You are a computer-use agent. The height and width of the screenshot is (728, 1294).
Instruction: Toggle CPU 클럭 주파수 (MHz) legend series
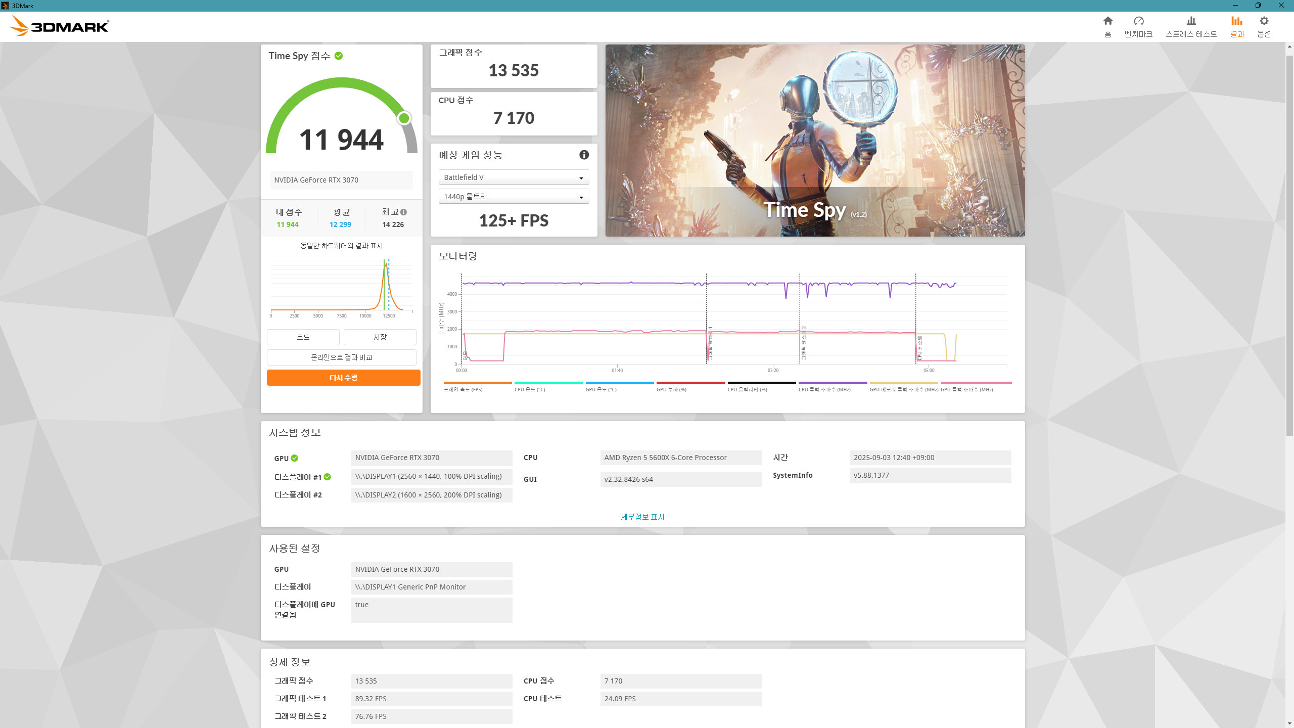[833, 387]
